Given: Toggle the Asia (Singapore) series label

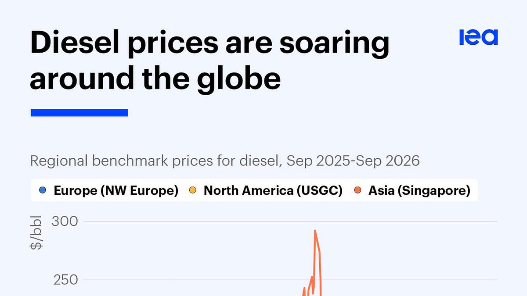Looking at the screenshot, I should point(419,191).
